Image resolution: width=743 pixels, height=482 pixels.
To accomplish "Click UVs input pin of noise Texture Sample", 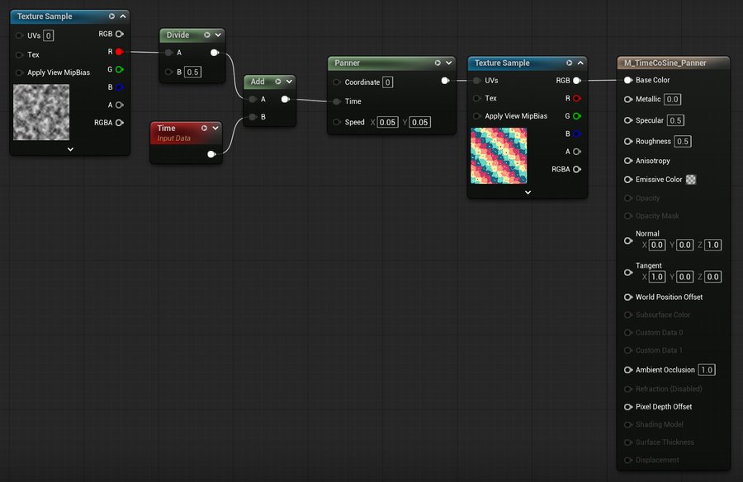I will 20,35.
